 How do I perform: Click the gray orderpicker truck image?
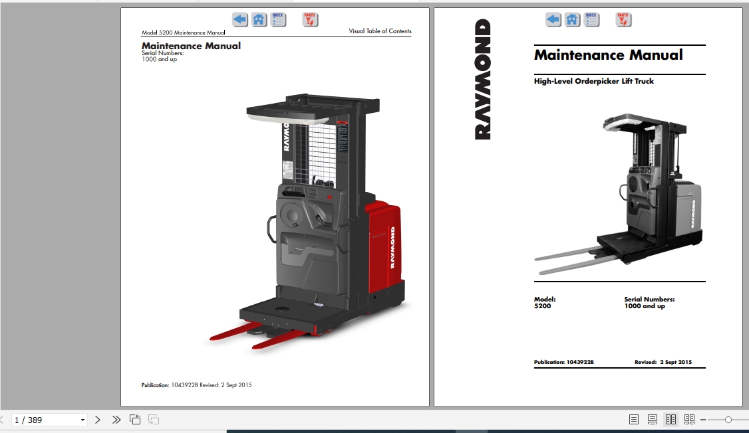click(619, 194)
